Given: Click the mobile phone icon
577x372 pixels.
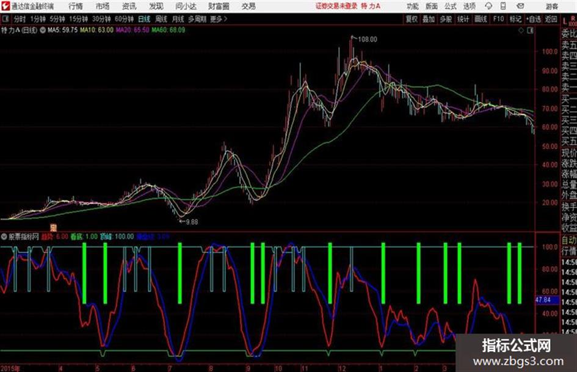Looking at the screenshot, I should (503, 6).
